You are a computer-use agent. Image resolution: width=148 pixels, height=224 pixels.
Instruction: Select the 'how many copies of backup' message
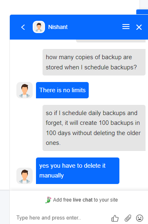pos(94,62)
